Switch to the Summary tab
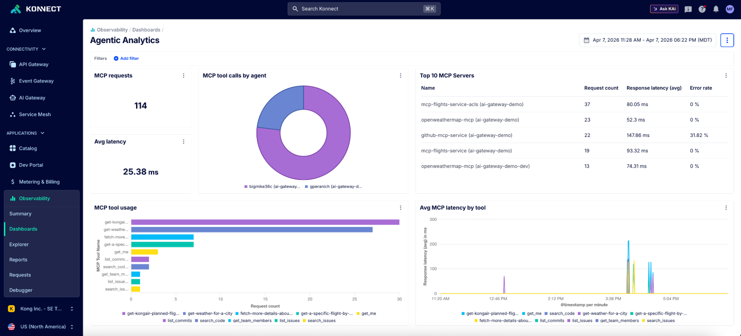Viewport: 741px width, 336px height. (20, 214)
